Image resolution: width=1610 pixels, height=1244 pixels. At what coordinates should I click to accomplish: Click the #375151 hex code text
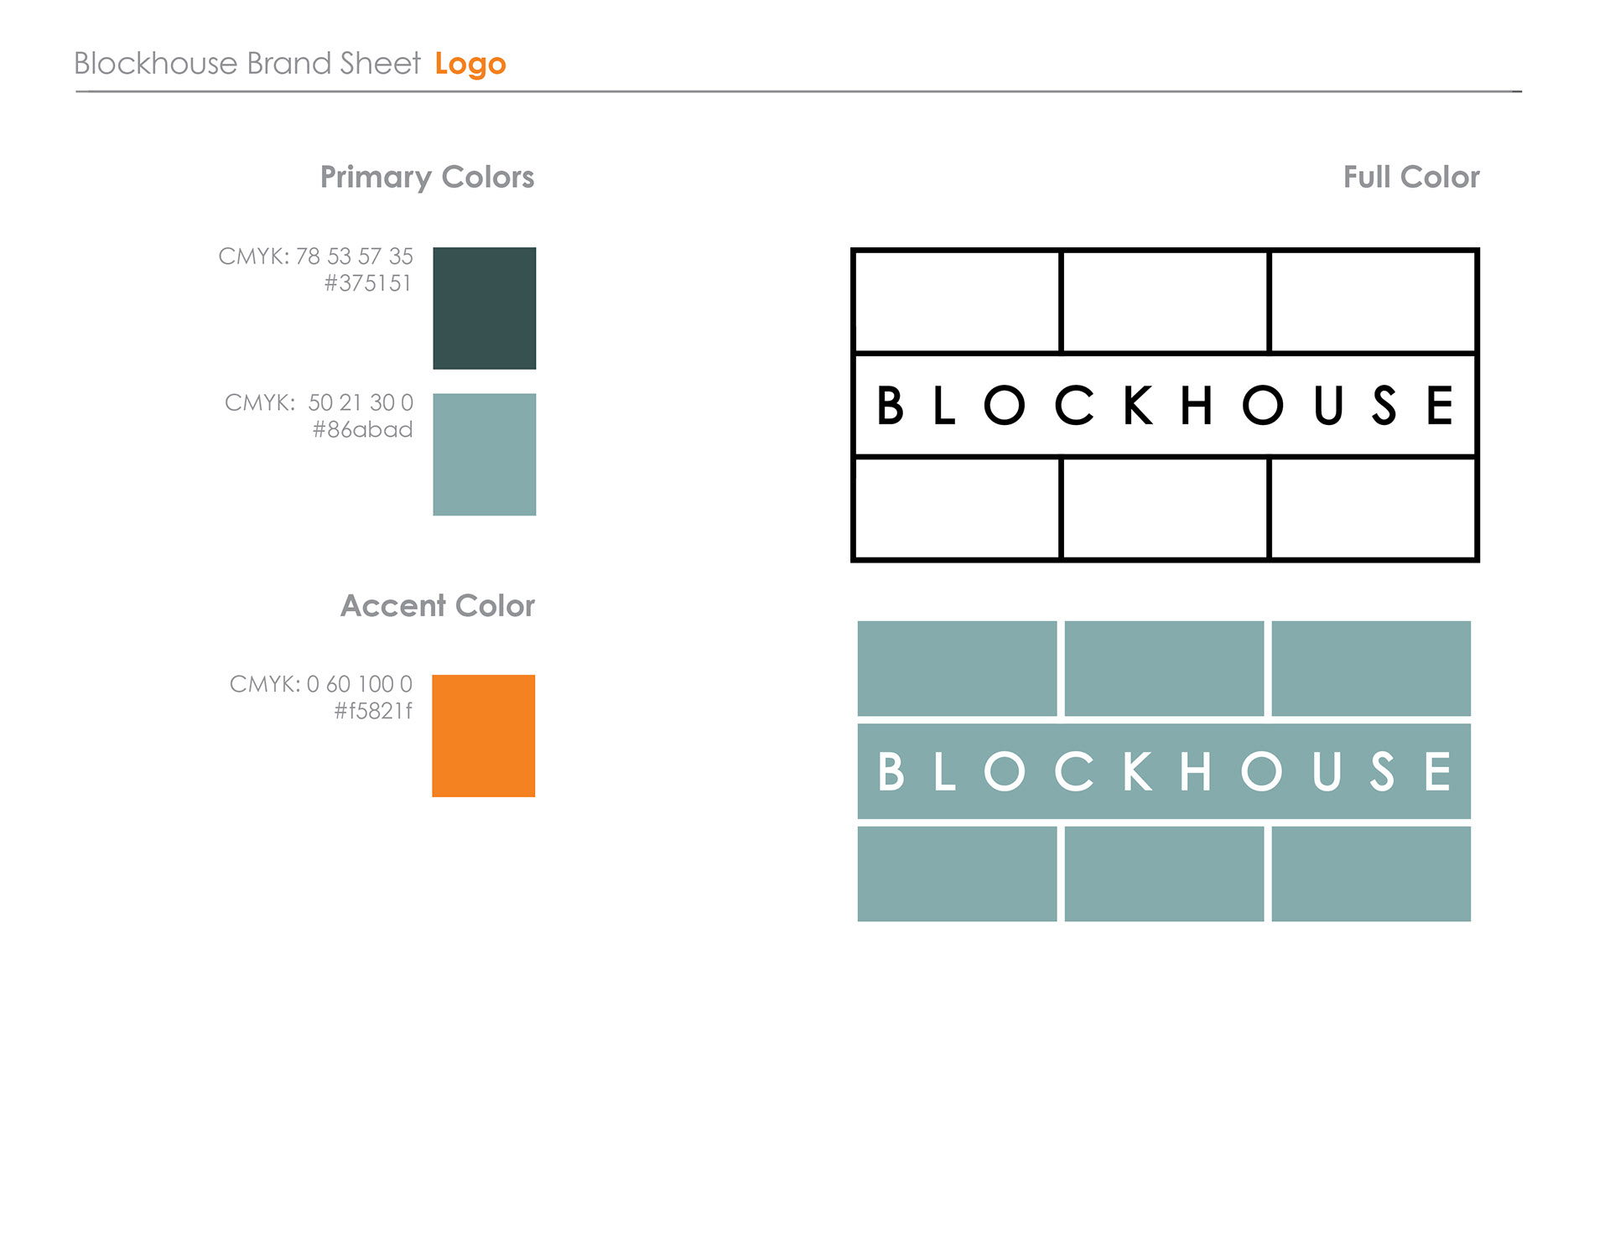click(367, 283)
